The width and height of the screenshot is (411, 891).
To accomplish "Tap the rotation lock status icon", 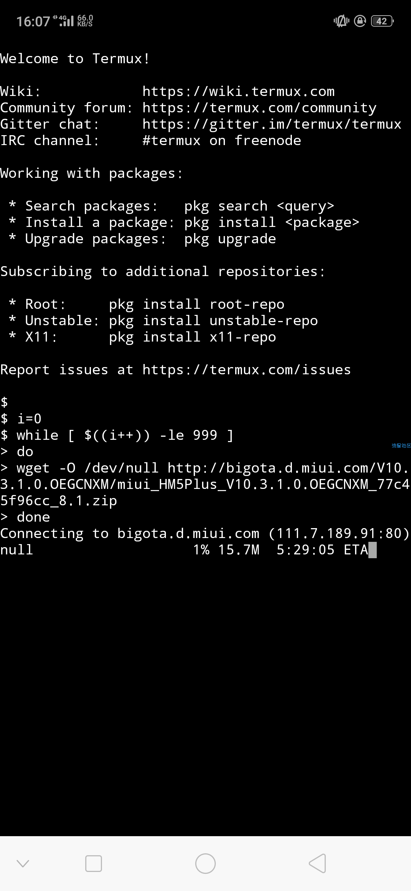I will pos(360,21).
